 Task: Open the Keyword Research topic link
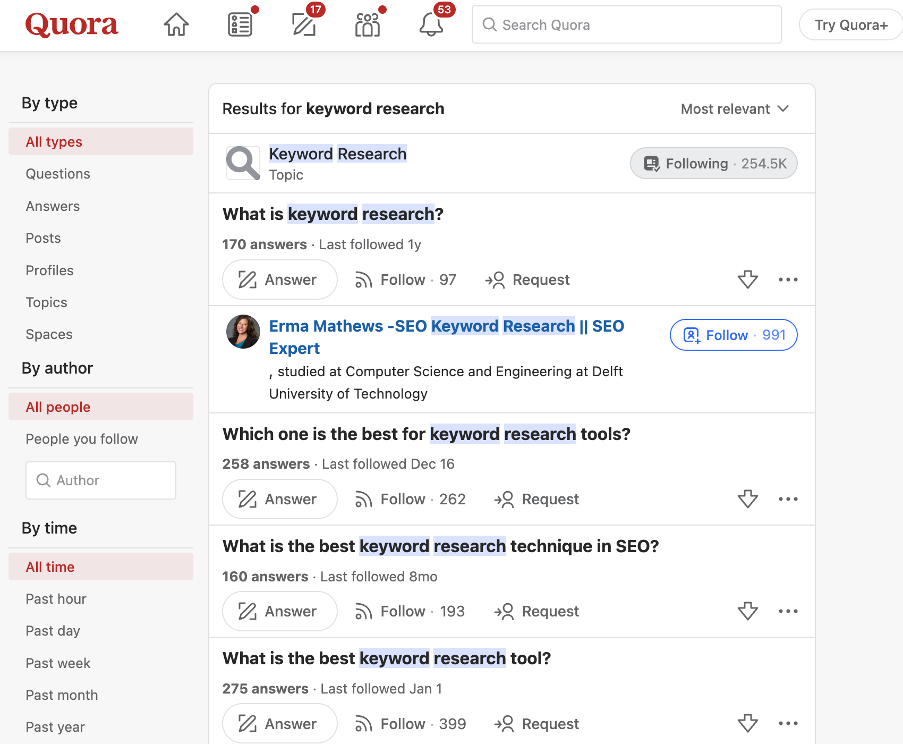[x=338, y=154]
